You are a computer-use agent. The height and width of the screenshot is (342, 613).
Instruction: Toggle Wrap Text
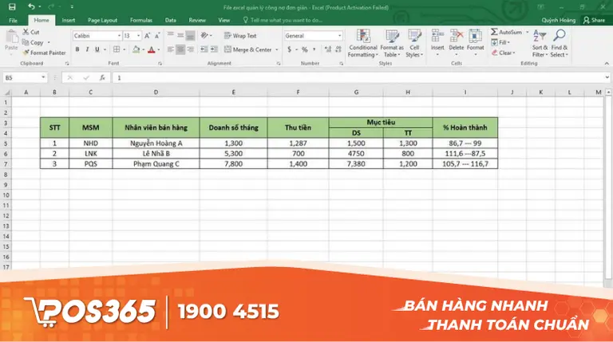[240, 36]
